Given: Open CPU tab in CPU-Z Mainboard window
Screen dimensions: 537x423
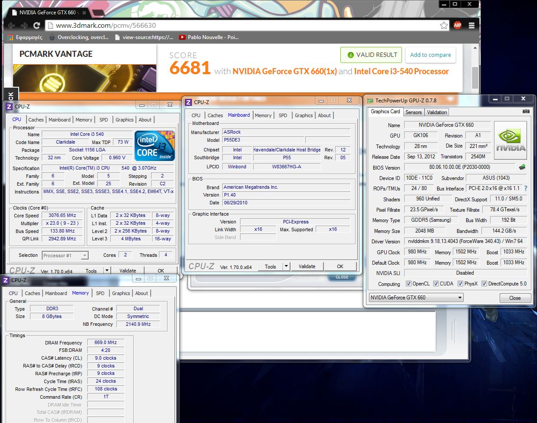Looking at the screenshot, I should tap(196, 115).
